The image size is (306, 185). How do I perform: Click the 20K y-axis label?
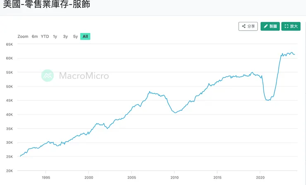pyautogui.click(x=9, y=171)
